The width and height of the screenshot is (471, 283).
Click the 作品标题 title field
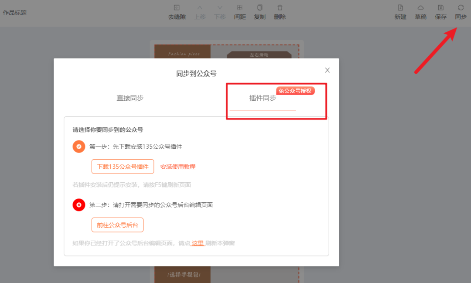click(x=15, y=13)
